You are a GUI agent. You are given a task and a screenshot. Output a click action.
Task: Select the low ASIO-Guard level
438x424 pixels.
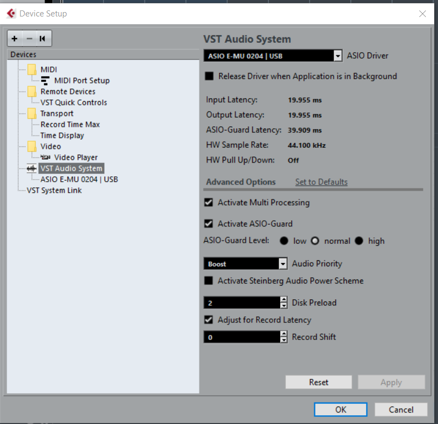(284, 241)
